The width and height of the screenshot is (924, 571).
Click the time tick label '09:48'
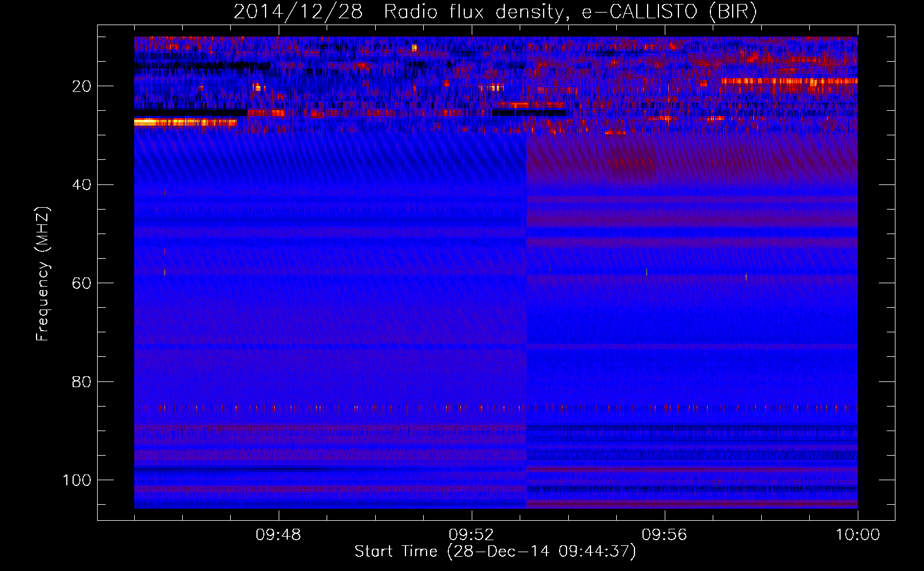tap(279, 535)
